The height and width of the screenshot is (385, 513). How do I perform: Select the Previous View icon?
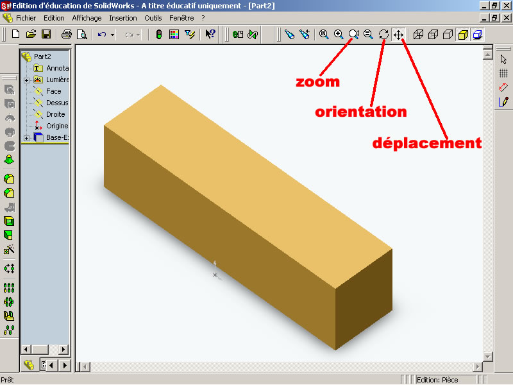(x=289, y=35)
